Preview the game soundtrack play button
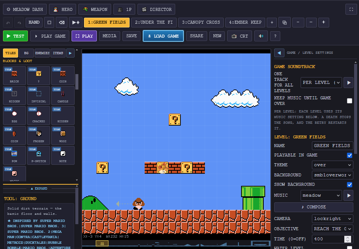 (x=348, y=82)
